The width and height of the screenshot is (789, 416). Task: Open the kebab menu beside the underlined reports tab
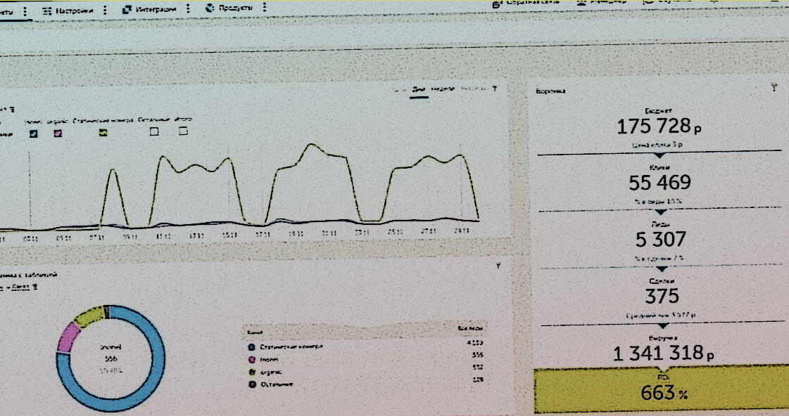[25, 11]
